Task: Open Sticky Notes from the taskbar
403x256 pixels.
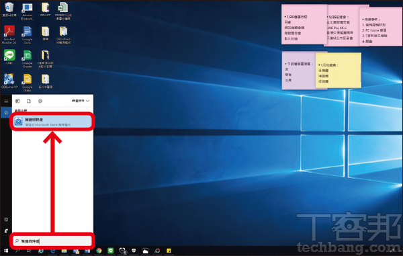Action: [169, 251]
